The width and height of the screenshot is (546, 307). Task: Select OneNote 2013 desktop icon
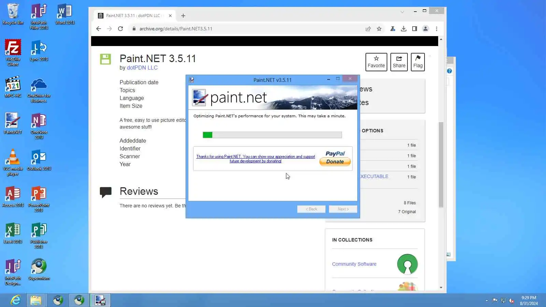tap(39, 126)
